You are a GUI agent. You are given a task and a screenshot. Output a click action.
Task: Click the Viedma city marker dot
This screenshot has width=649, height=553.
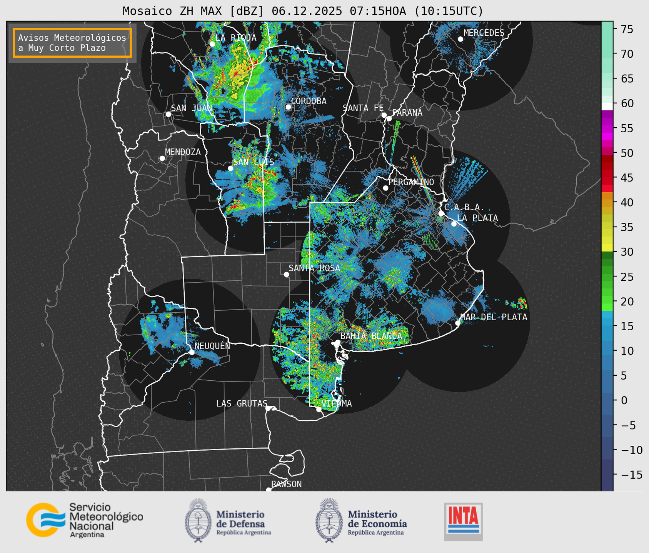point(319,409)
